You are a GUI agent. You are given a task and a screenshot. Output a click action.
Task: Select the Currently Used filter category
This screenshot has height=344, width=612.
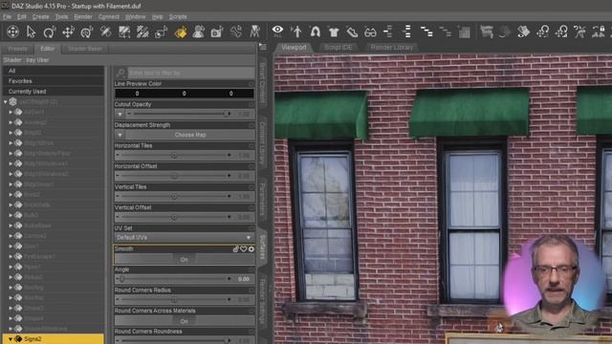[x=54, y=92]
